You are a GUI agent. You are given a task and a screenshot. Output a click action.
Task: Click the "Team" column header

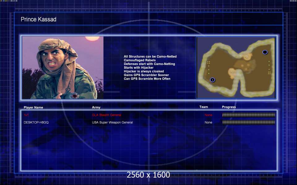point(204,107)
